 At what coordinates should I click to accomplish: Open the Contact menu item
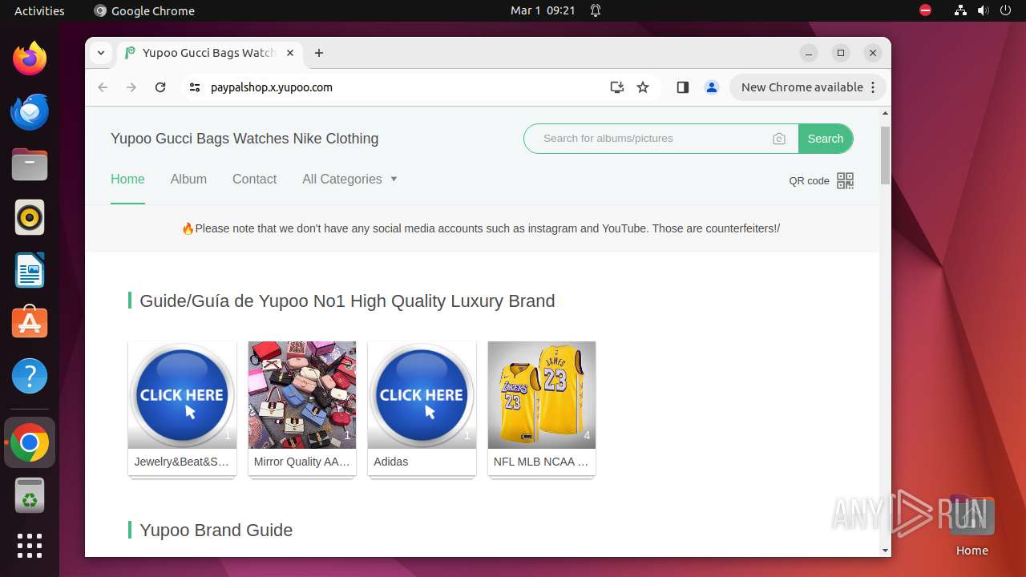(254, 179)
